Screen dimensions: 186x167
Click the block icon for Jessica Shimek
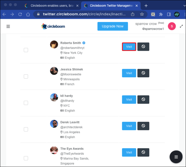[x=143, y=73]
